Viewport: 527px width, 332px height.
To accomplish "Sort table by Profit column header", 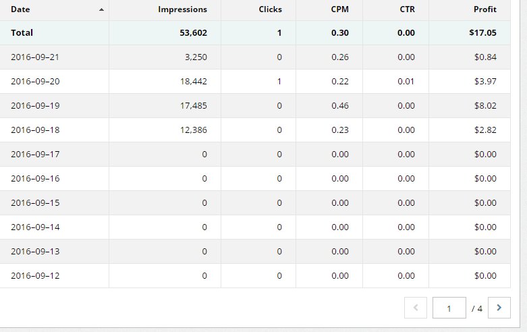I will pos(484,9).
